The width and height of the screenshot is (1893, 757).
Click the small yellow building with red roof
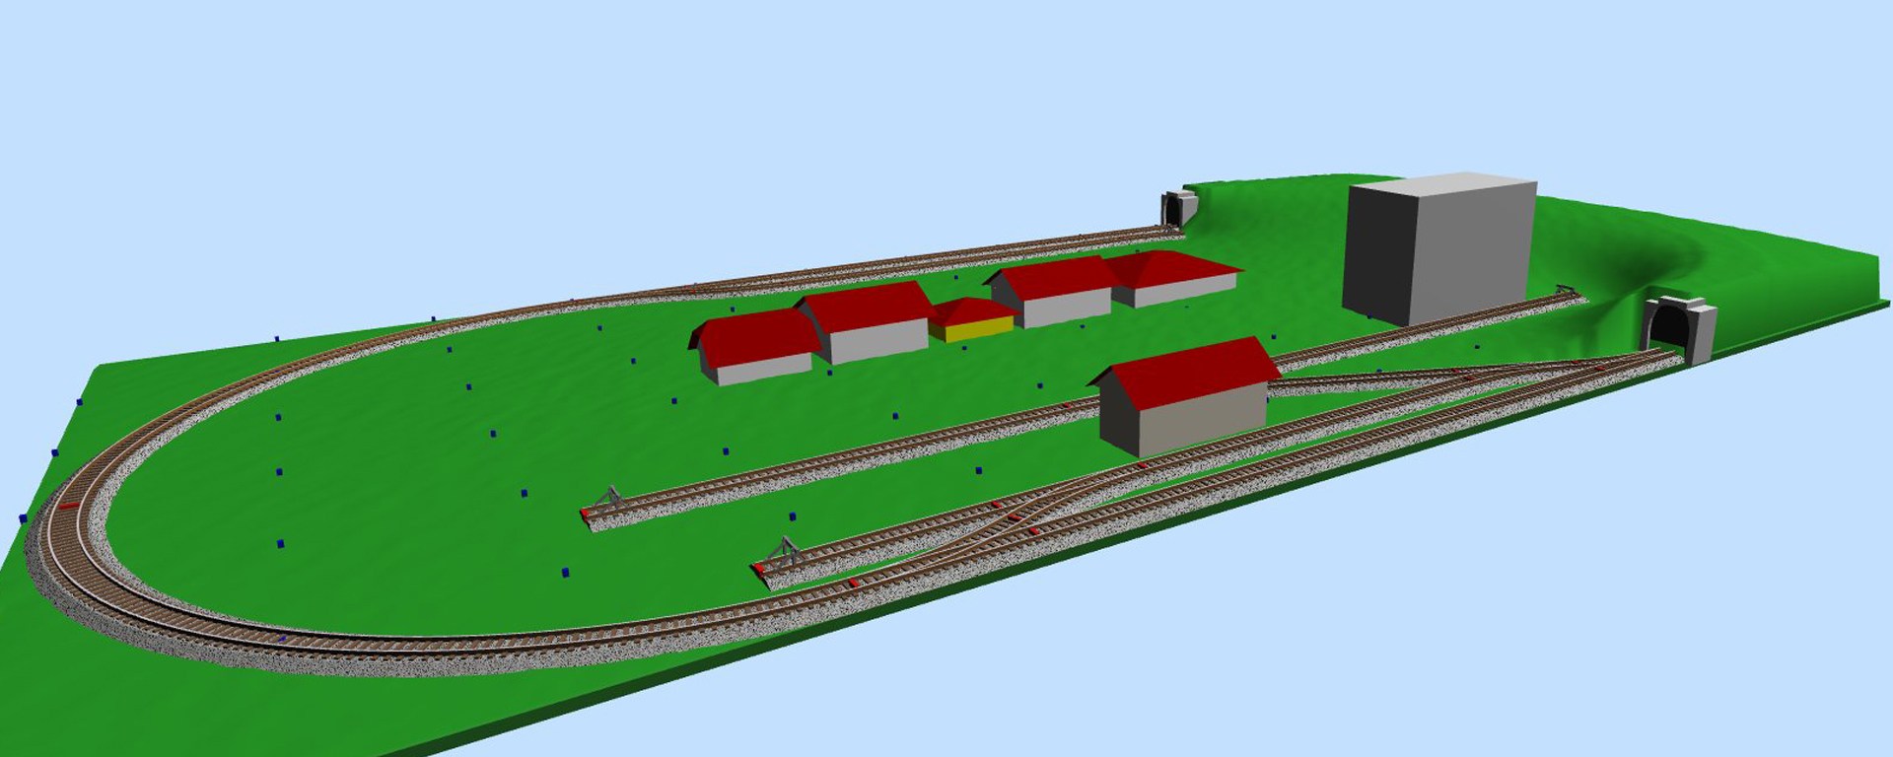point(971,321)
